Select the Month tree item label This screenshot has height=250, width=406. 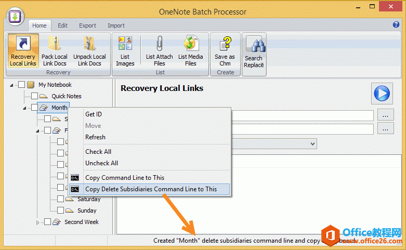tap(59, 108)
